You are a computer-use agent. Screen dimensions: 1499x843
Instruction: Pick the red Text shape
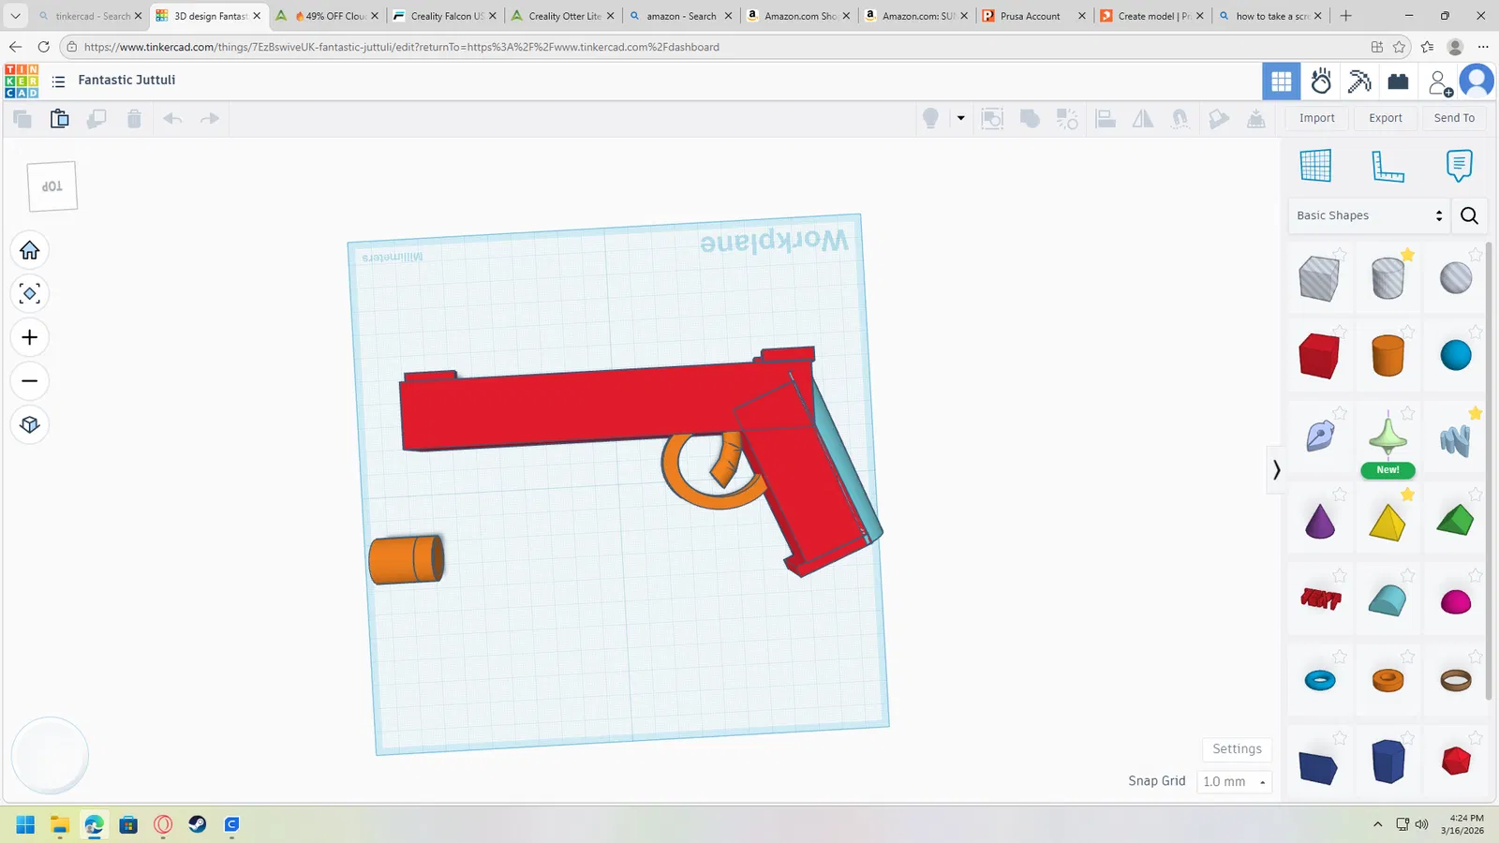pos(1320,599)
